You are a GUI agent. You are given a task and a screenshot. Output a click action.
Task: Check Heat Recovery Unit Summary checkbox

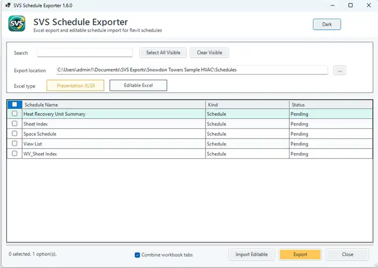click(15, 113)
